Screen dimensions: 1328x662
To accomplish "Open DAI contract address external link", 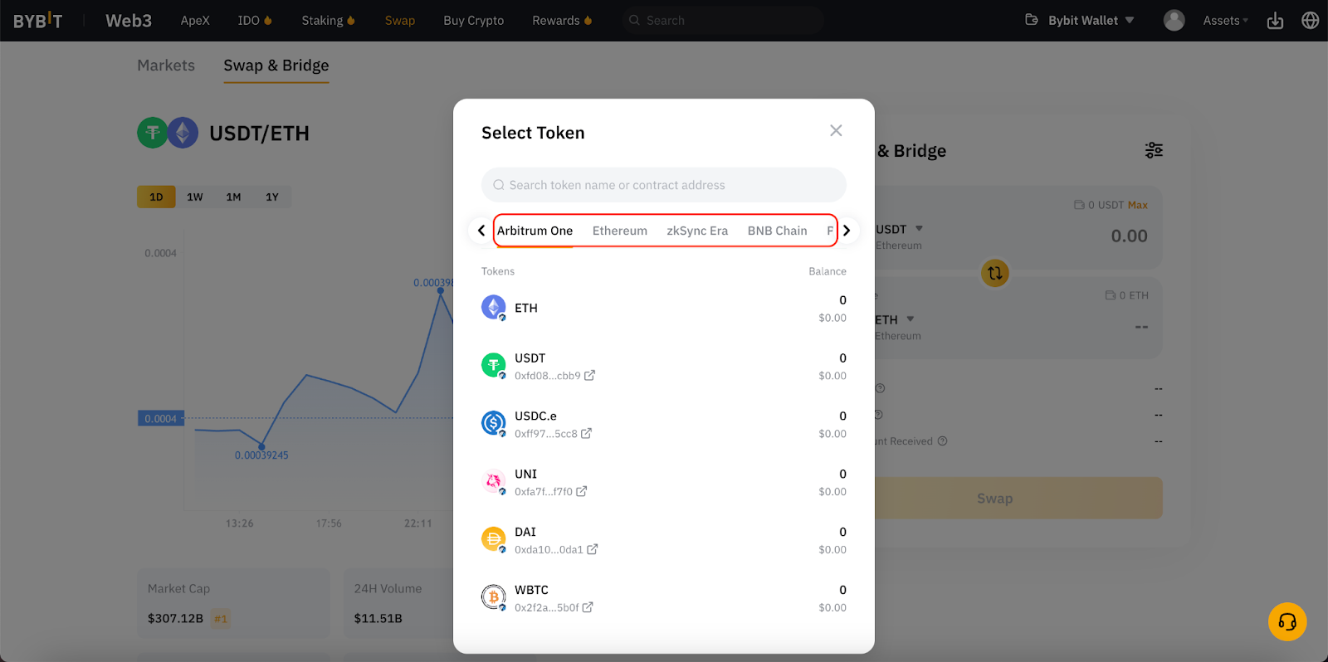I will tap(593, 550).
